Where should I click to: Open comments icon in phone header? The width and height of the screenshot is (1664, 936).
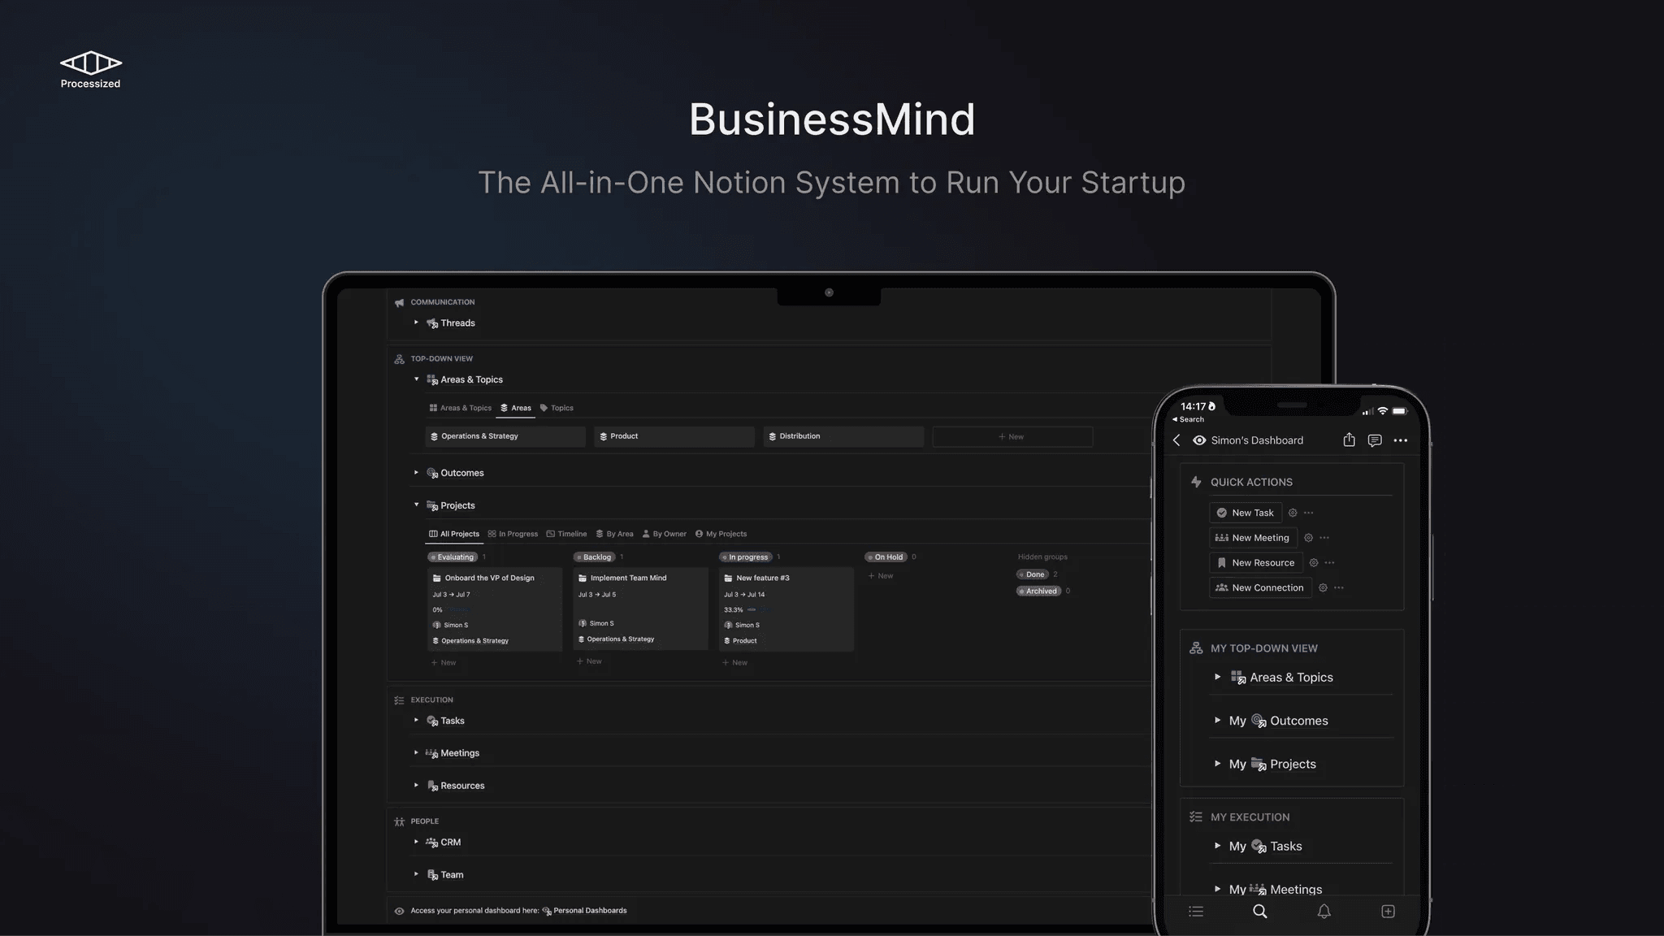click(1375, 440)
